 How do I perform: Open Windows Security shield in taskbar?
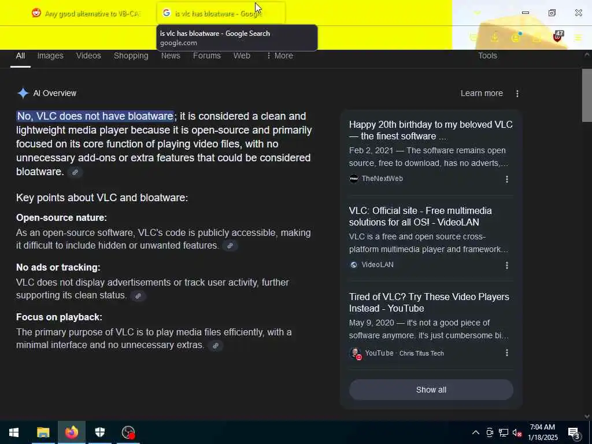[x=99, y=432]
